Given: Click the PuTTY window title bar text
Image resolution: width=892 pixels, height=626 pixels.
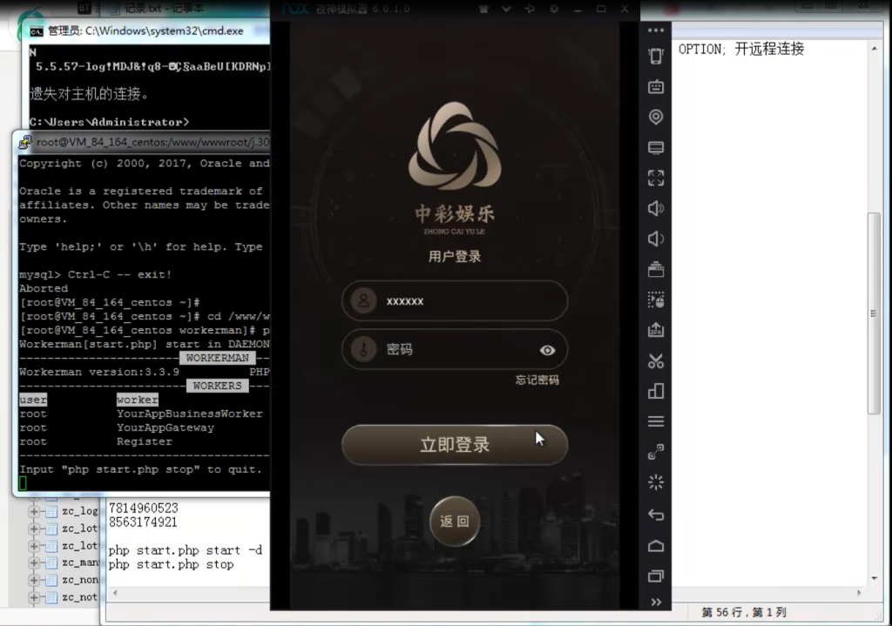Looking at the screenshot, I should [x=153, y=142].
